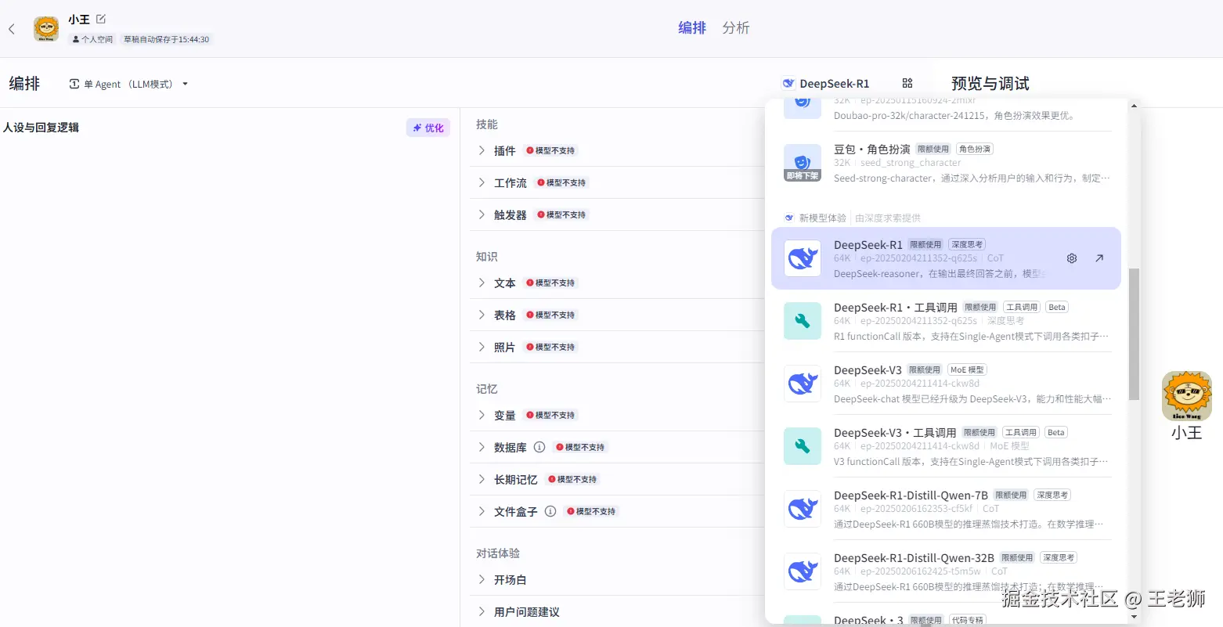1223x627 pixels.
Task: Click the draft autosave time label
Action: coord(166,39)
